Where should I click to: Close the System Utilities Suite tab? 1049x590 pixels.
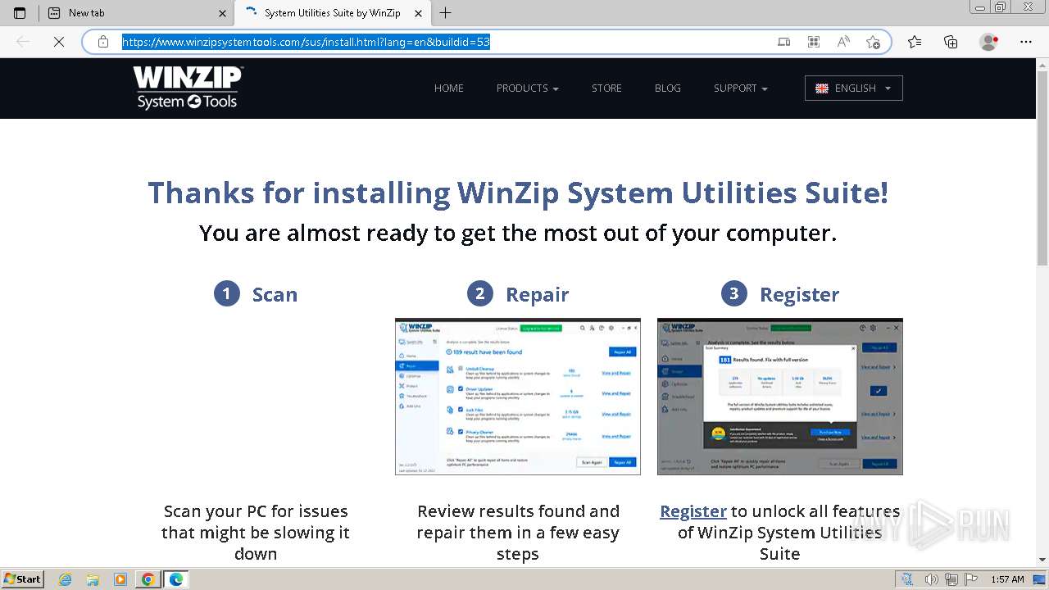(419, 13)
